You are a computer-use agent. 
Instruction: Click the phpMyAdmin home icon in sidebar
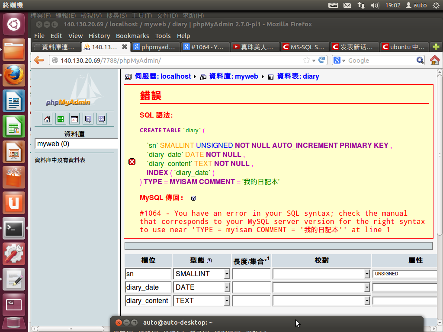tap(47, 119)
